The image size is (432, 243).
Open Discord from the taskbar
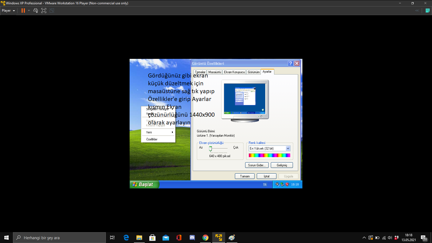pos(192,238)
